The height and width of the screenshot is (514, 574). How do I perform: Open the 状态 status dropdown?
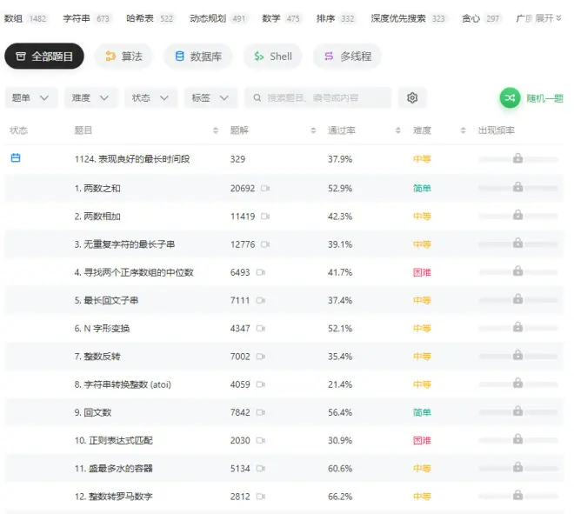click(150, 98)
